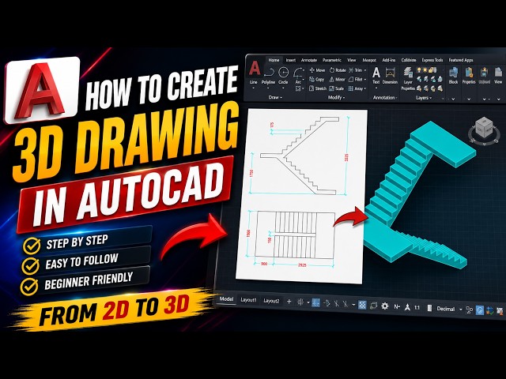This screenshot has width=506, height=379.
Task: Click the Fillet tool
Action: (x=356, y=79)
